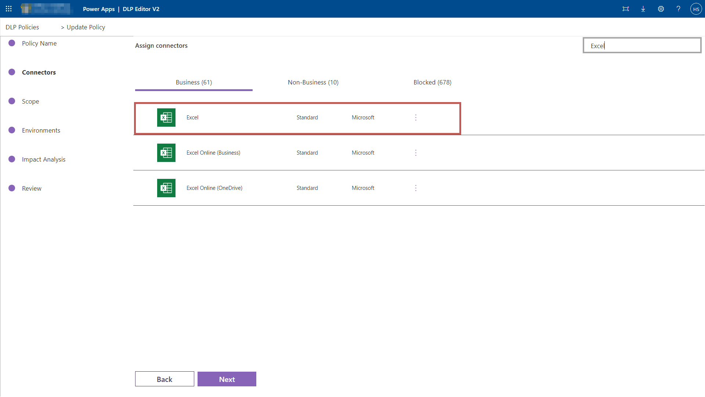705x397 pixels.
Task: Navigate back via DLP Policies breadcrumb
Action: [x=22, y=27]
